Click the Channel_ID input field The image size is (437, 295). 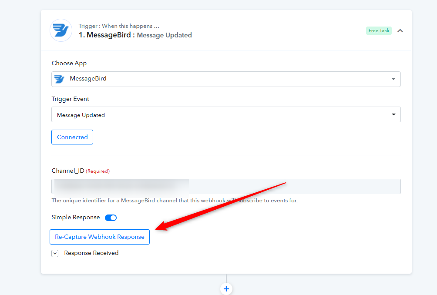coord(226,186)
